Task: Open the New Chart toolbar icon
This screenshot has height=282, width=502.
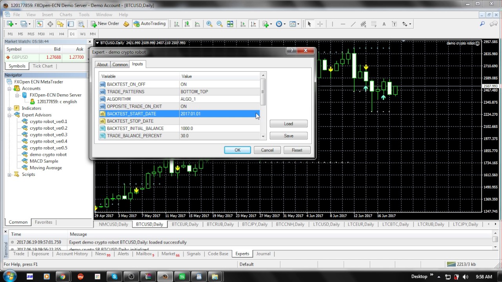Action: (10, 24)
